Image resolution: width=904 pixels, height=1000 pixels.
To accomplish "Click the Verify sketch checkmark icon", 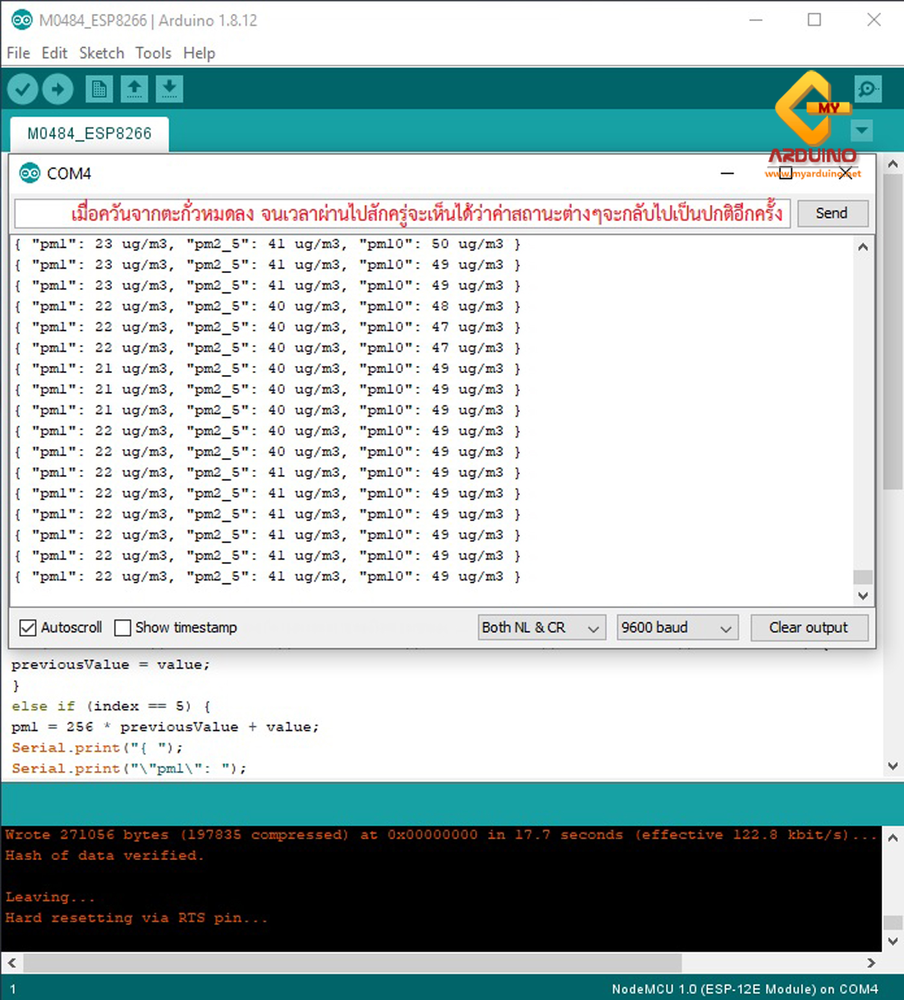I will coord(23,90).
